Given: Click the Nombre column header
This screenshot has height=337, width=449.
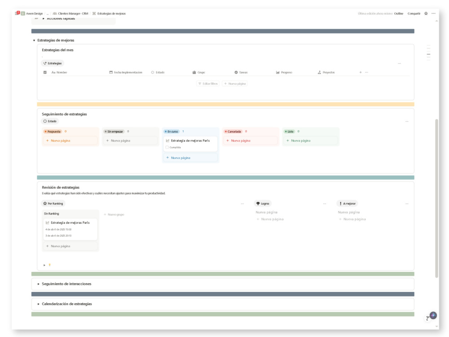Looking at the screenshot, I should pos(59,72).
